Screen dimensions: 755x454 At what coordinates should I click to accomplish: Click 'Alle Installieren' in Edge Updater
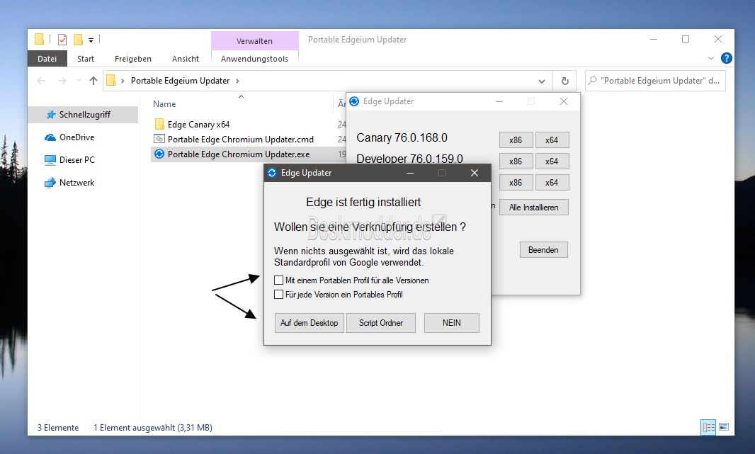coord(533,207)
